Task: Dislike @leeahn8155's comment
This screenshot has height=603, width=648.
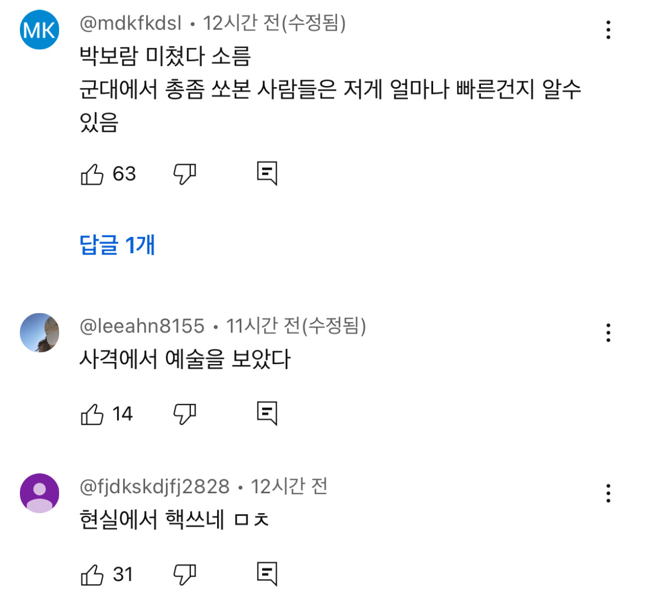Action: point(183,413)
